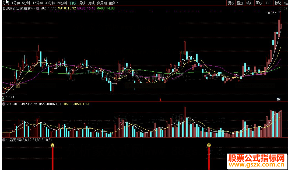
Task: Click the 18.85 high price label
Action: (x=270, y=13)
